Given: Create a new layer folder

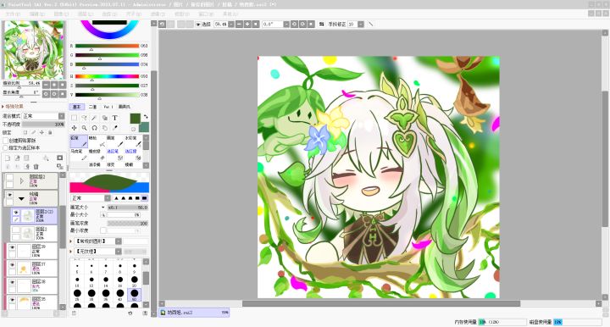Looking at the screenshot, I should tap(26, 158).
